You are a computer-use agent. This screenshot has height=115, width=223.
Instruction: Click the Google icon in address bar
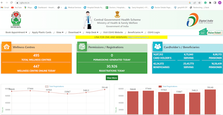[190, 3]
